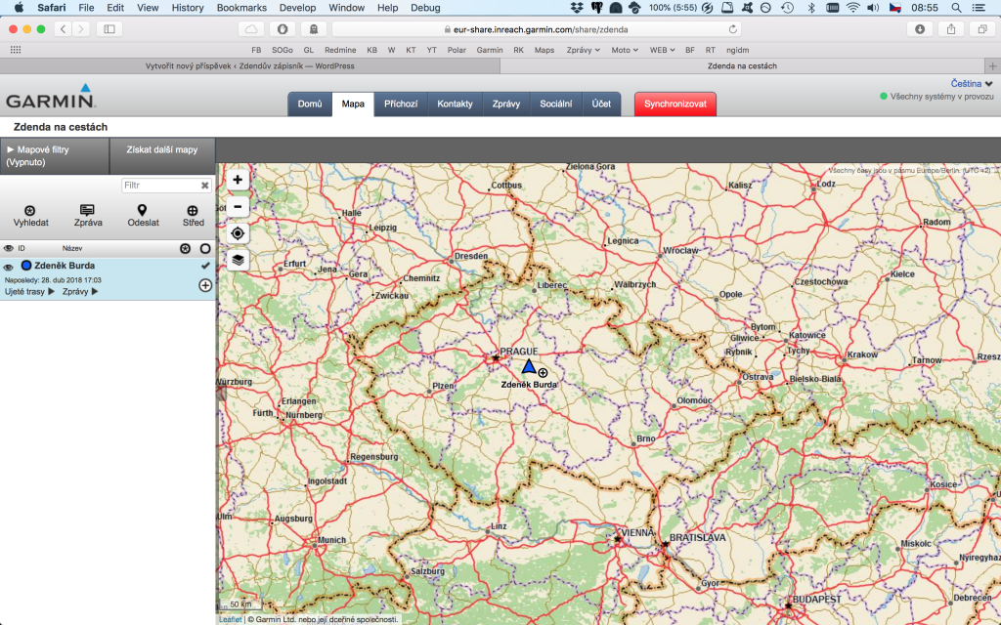This screenshot has width=1001, height=625.
Task: Switch to the Příchozí tab
Action: [401, 104]
